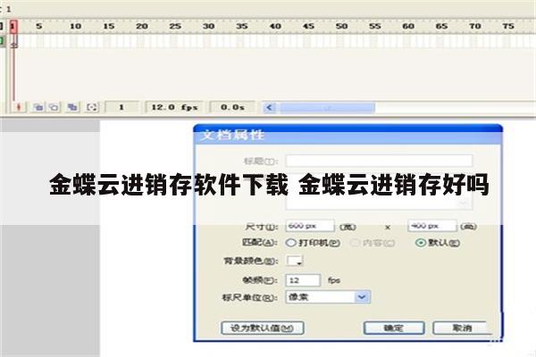536x357 pixels.
Task: Select the 内容 match radio button
Action: click(356, 243)
